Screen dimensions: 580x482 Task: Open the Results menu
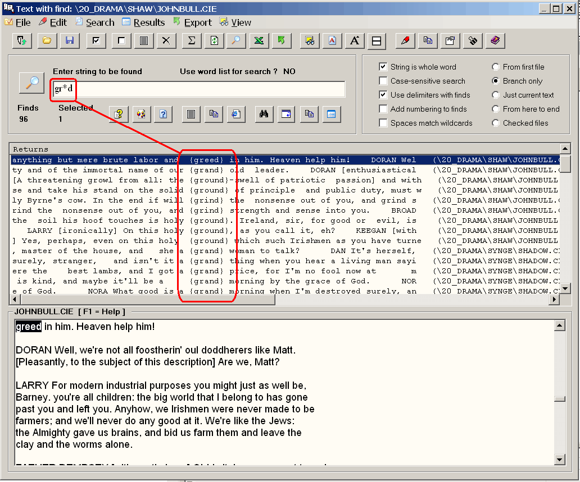tap(143, 22)
